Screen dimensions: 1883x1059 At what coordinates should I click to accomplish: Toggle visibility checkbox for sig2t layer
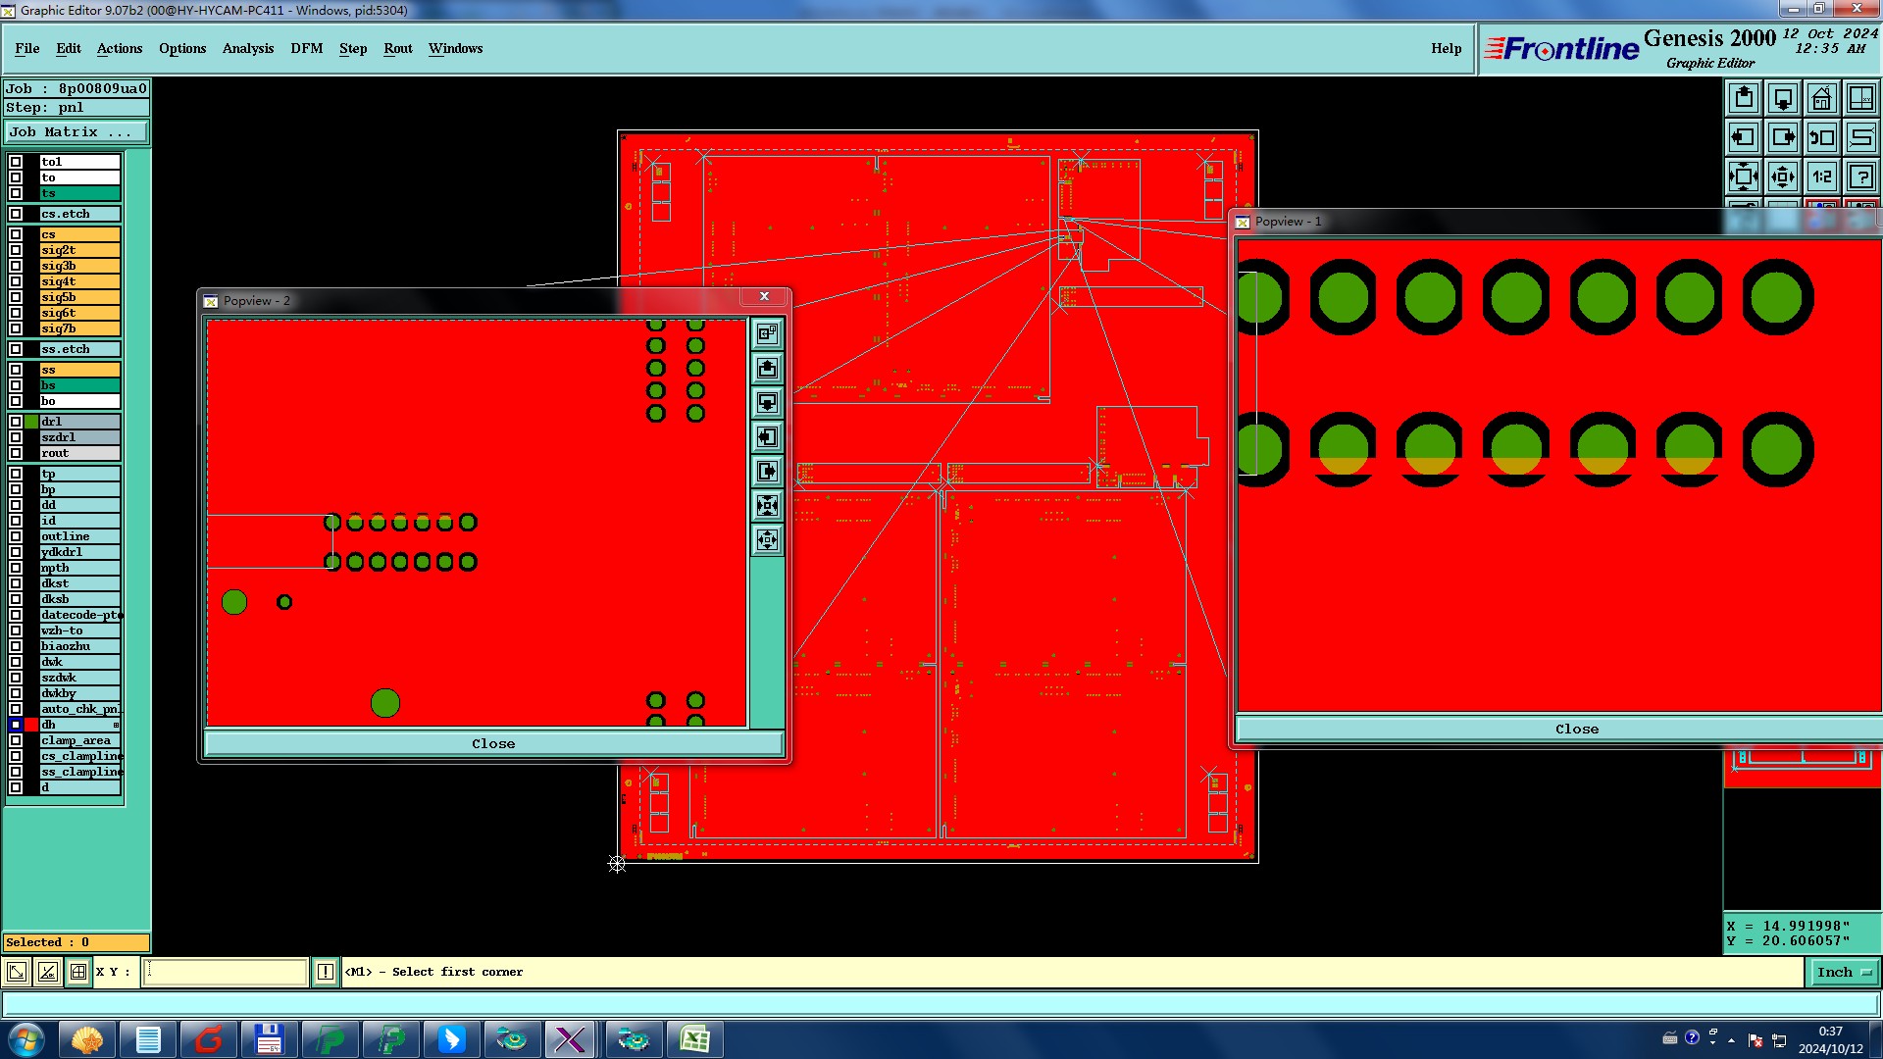coord(16,250)
